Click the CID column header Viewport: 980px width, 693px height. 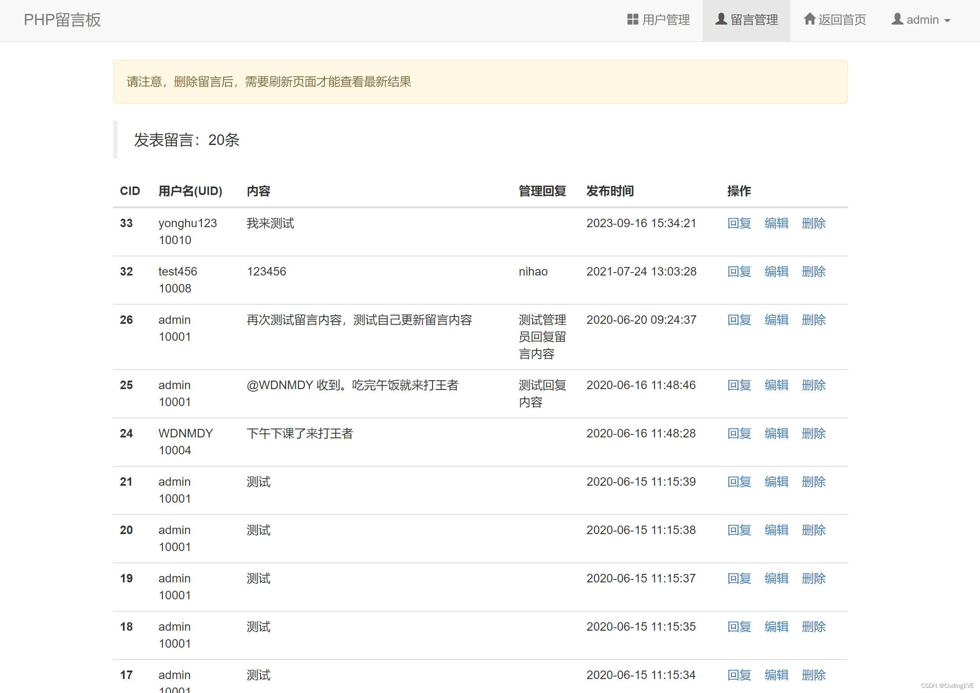130,191
